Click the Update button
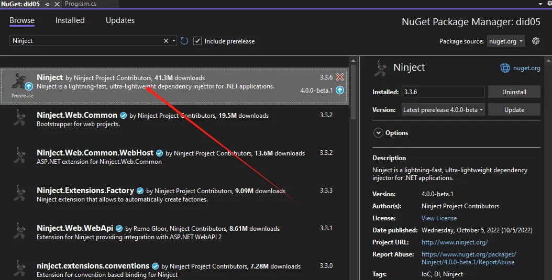The width and height of the screenshot is (552, 280). 514,110
